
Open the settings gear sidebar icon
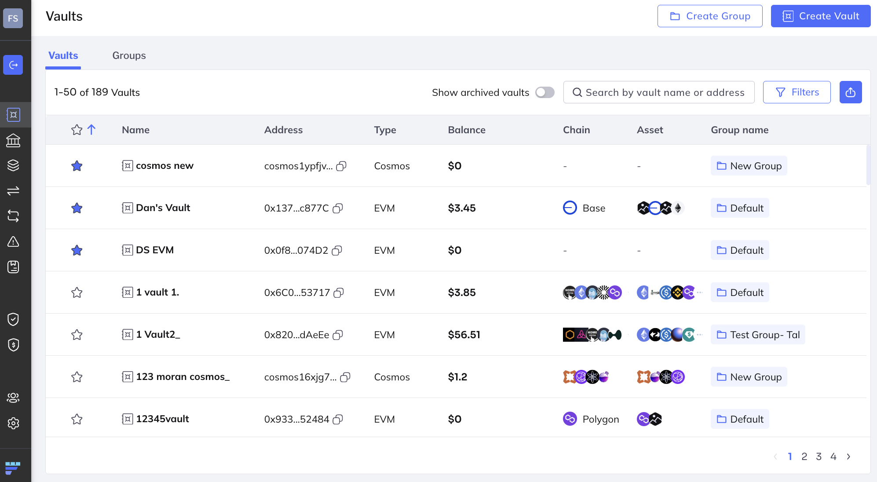coord(13,423)
